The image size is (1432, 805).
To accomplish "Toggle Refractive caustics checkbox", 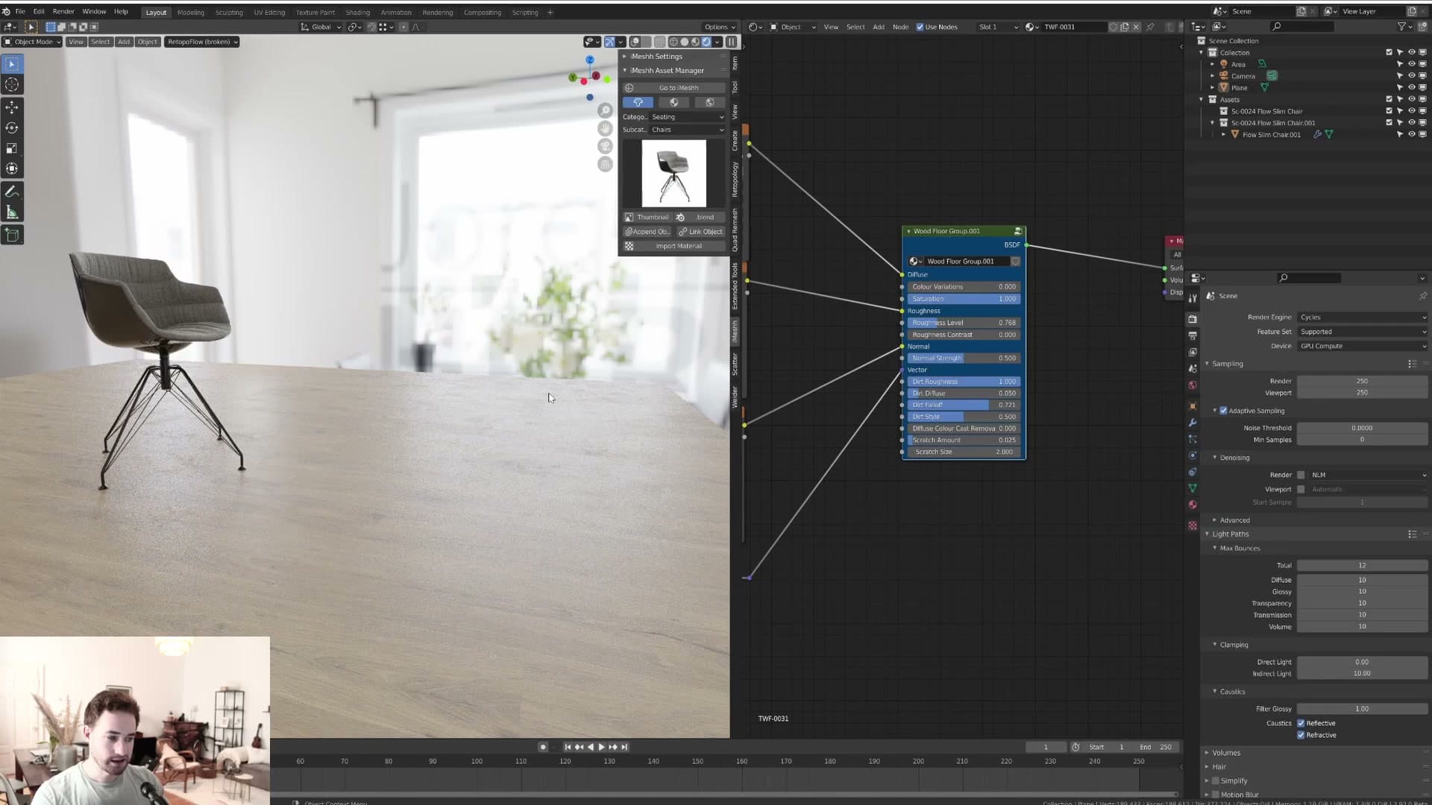I will 1301,735.
